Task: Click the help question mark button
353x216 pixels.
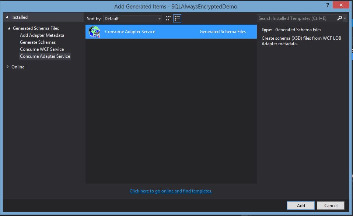Action: (327, 5)
